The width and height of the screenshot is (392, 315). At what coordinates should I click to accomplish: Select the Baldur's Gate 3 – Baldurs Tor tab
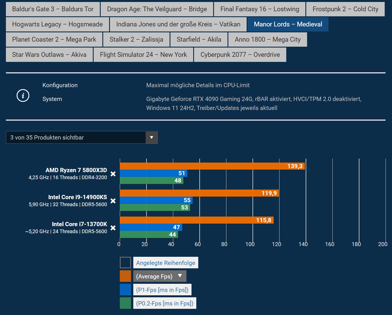tap(53, 9)
